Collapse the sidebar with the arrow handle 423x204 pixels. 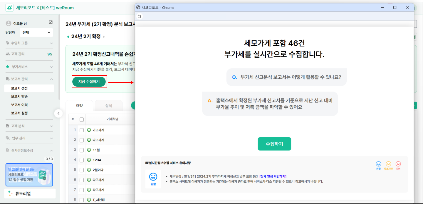(x=58, y=113)
